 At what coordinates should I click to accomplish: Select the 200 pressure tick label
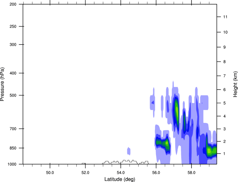pyautogui.click(x=13, y=4)
